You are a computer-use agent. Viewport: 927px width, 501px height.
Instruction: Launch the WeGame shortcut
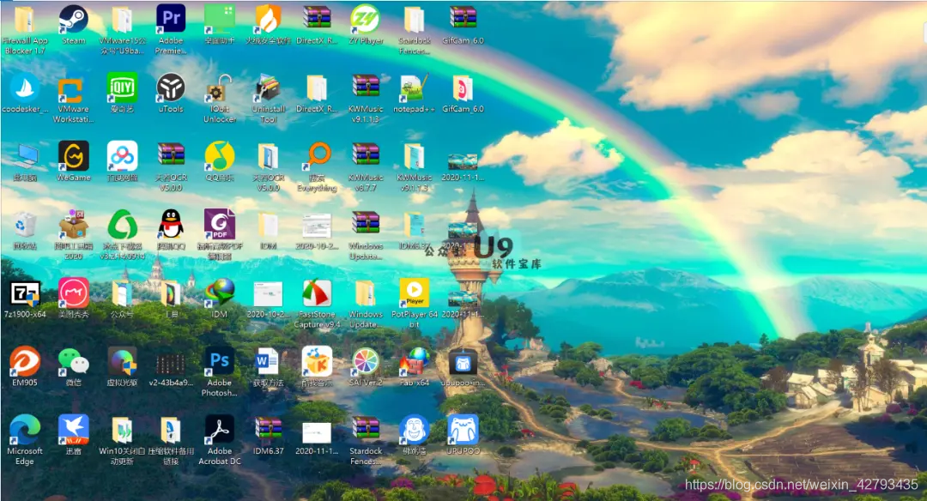73,156
